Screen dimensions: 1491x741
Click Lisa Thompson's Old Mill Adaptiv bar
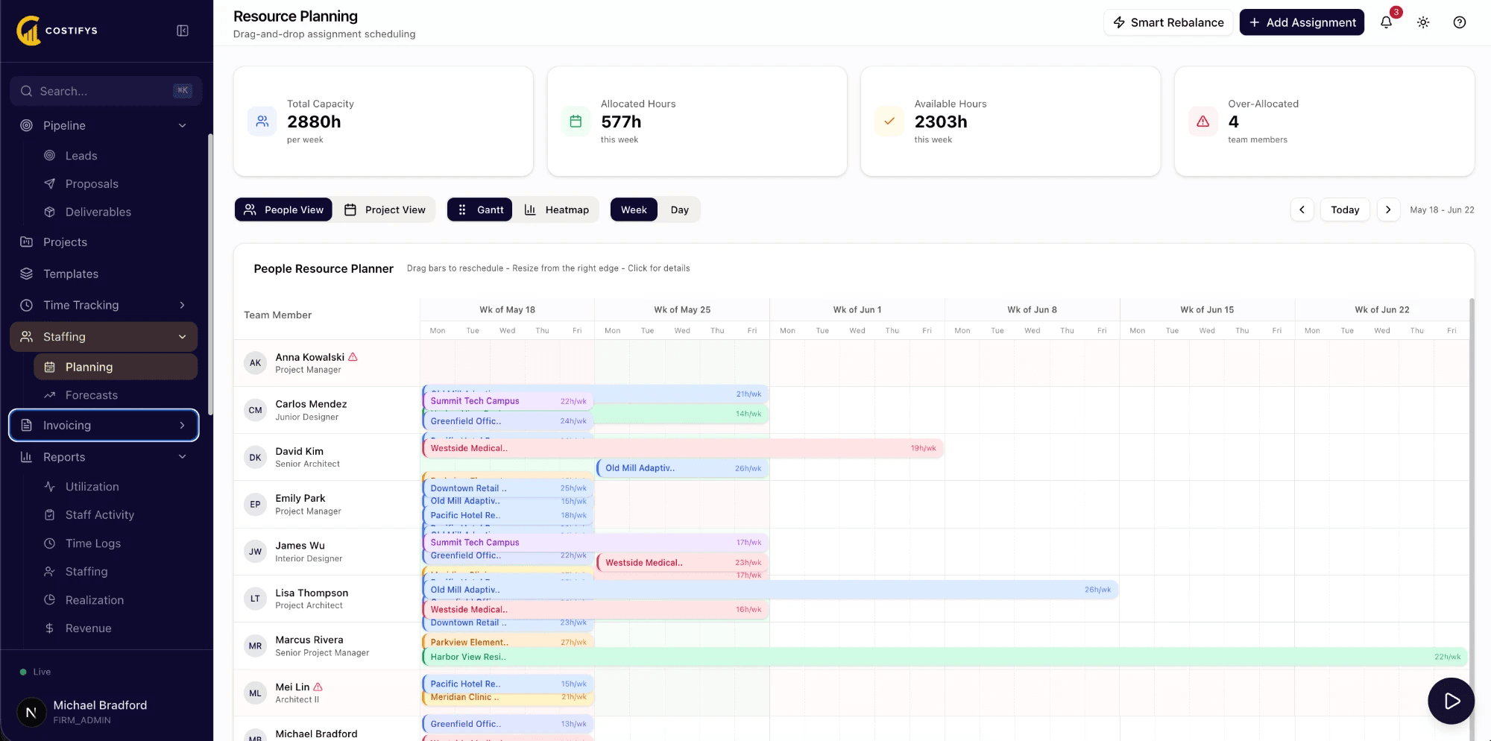click(x=770, y=590)
